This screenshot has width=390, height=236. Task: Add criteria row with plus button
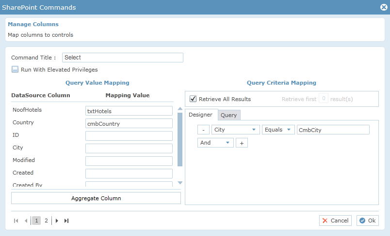(x=242, y=143)
